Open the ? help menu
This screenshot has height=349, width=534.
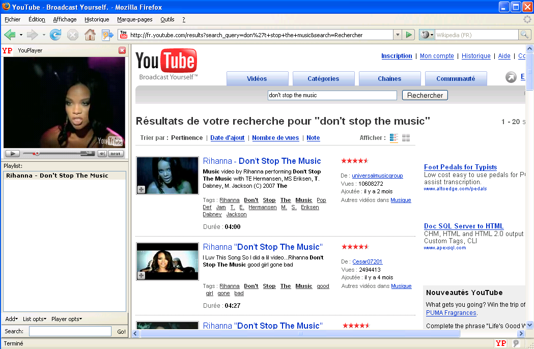[x=184, y=19]
